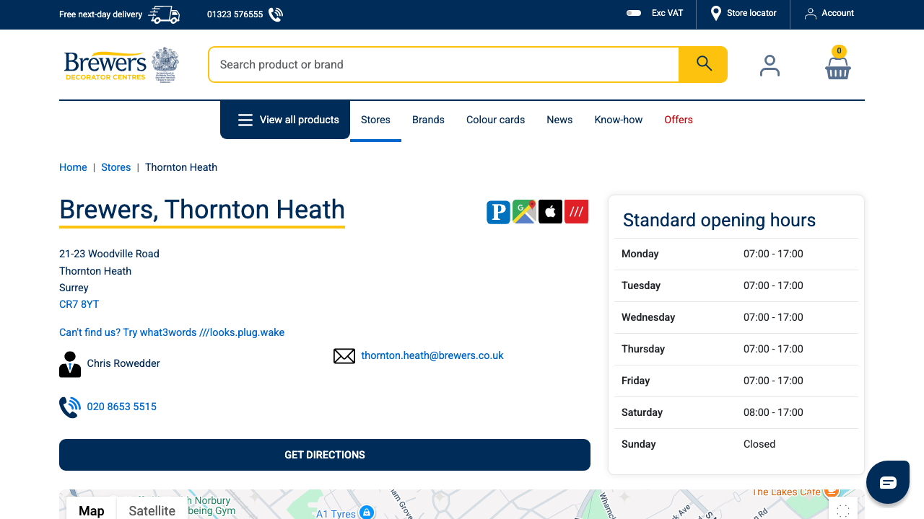Open the Account menu in header
The image size is (924, 519).
click(x=829, y=13)
